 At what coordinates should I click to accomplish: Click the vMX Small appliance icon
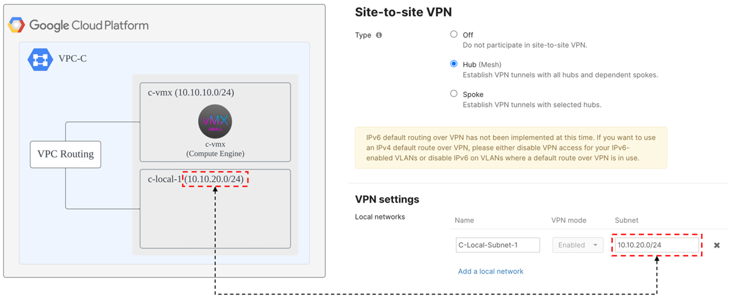[x=215, y=122]
